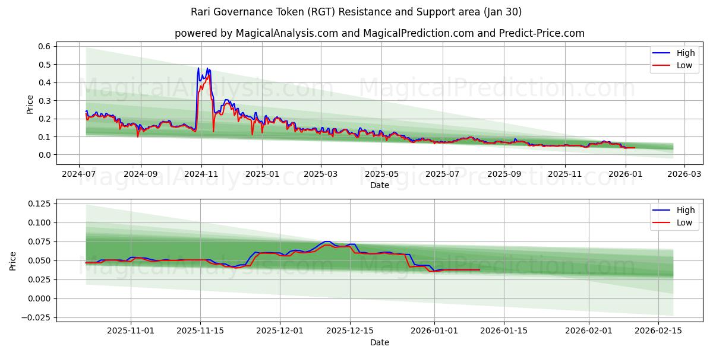The height and width of the screenshot is (356, 713).
Task: Click the 'Price' axis label of bottom chart
Action: coord(14,260)
